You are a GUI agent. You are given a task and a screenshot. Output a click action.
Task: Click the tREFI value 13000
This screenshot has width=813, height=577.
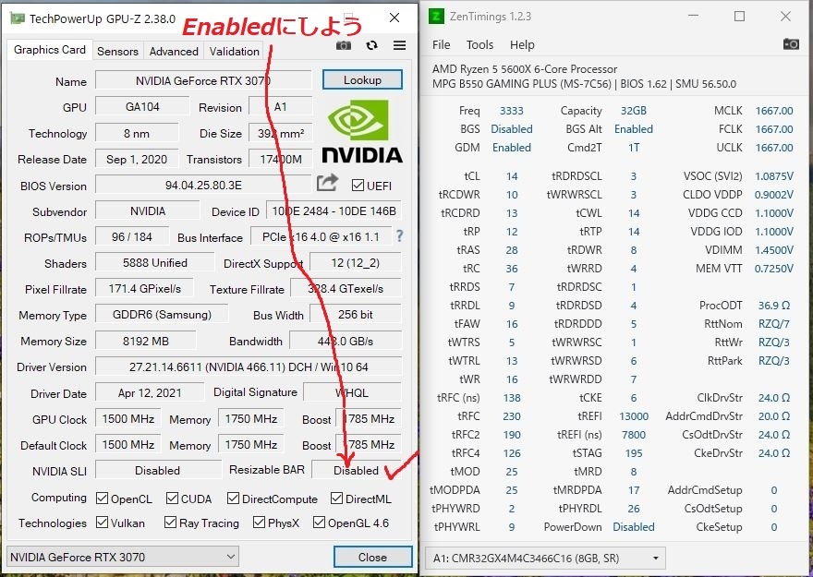pos(634,416)
